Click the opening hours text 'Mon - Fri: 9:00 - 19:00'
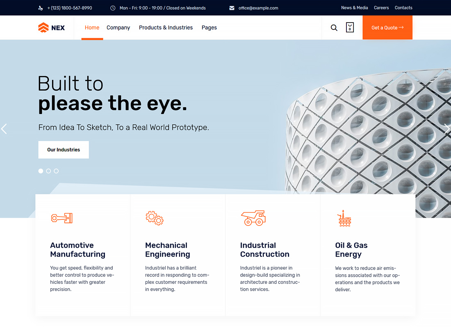Image resolution: width=451 pixels, height=328 pixels. (141, 8)
